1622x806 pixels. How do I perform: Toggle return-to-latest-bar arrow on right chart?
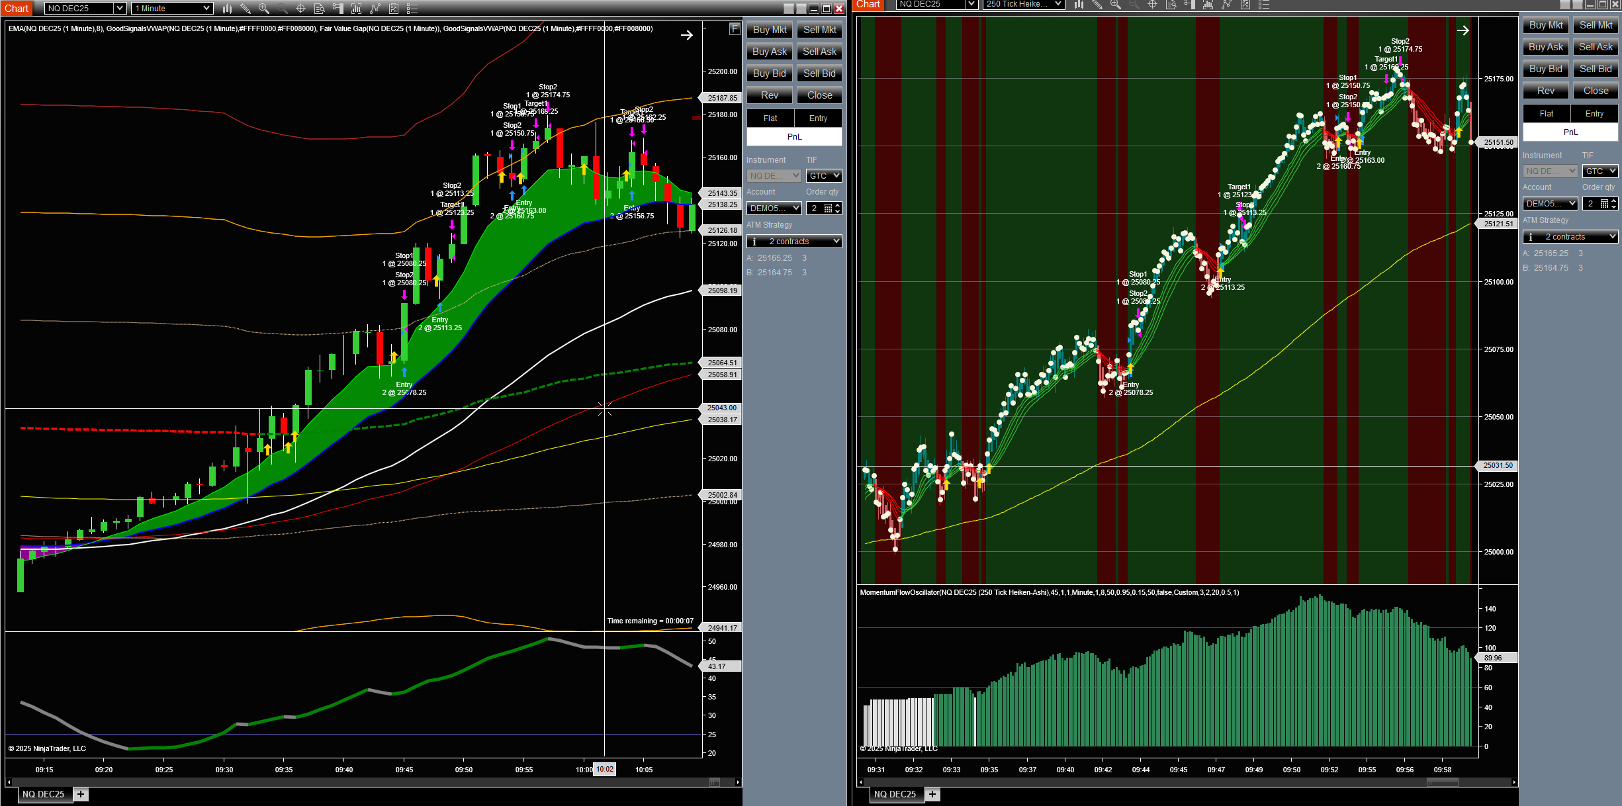[1463, 30]
